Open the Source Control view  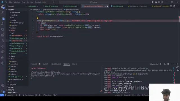(x=3, y=18)
